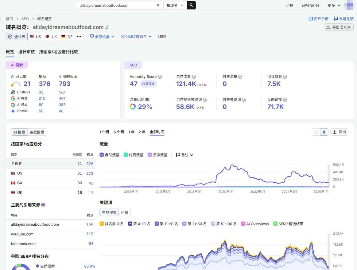Click Google icon beside AI 概览
Viewport: 357px width, 270px height.
[x=13, y=98]
